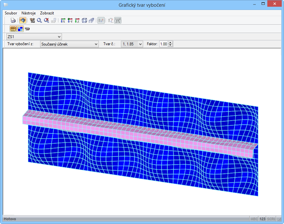
Task: Click the window icon in the title bar
Action: [x=6, y=5]
